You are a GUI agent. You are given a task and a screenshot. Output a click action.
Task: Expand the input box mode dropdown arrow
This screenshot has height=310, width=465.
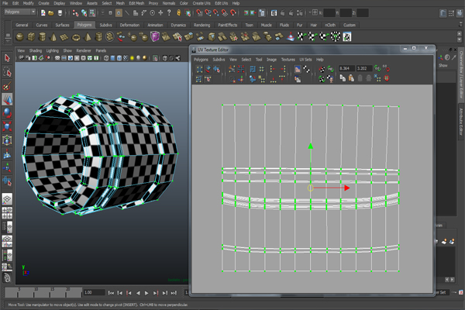(309, 12)
